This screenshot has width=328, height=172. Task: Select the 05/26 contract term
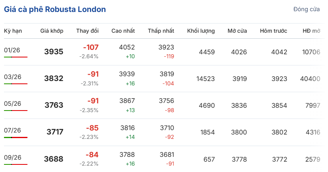tap(12, 104)
